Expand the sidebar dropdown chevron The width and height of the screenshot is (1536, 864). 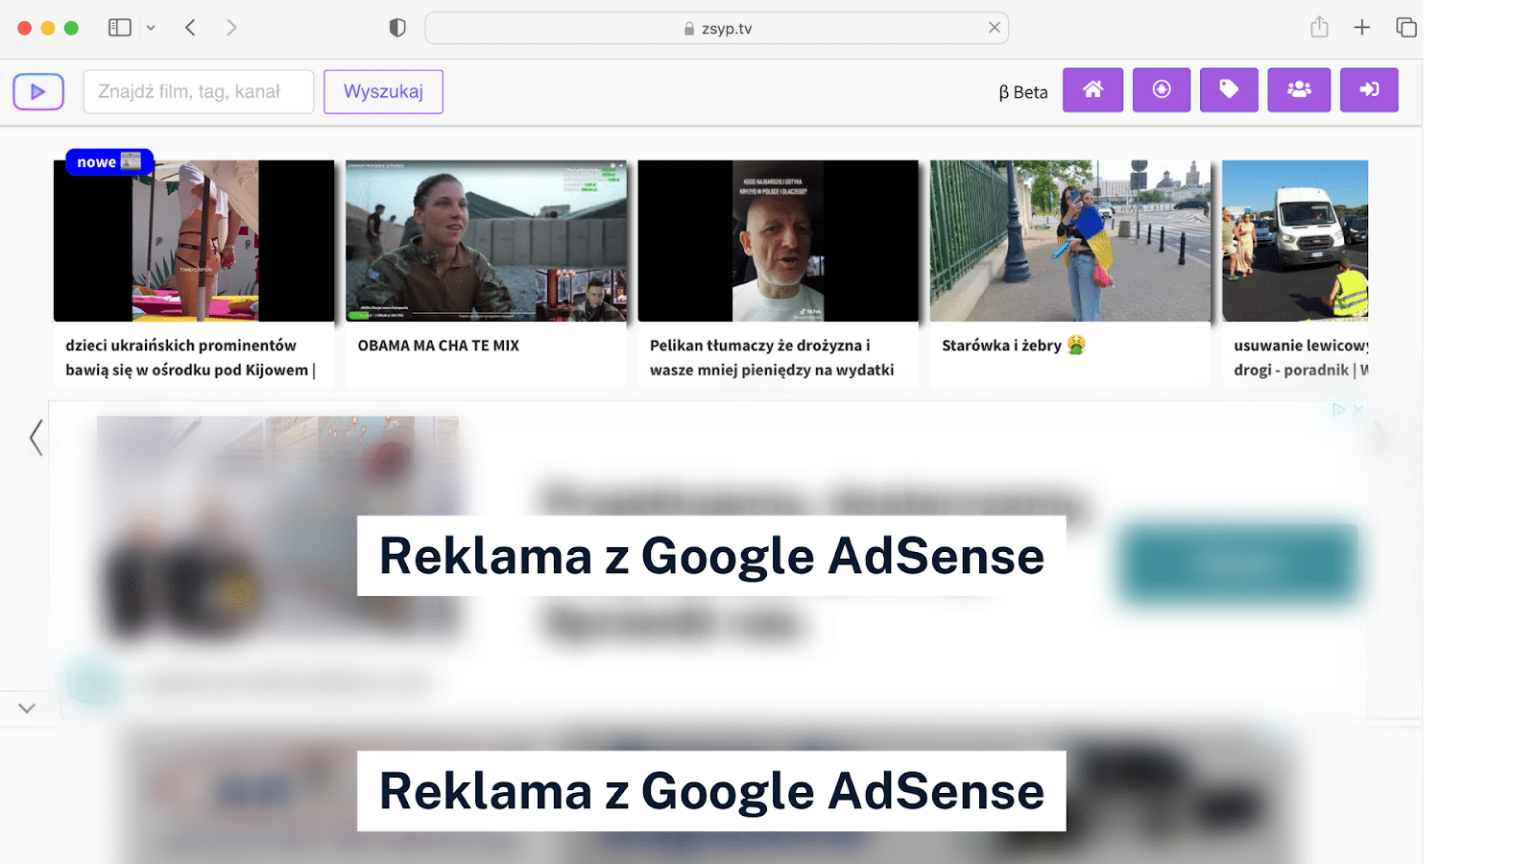(x=151, y=29)
